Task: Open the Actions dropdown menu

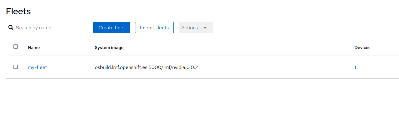Action: pos(196,27)
